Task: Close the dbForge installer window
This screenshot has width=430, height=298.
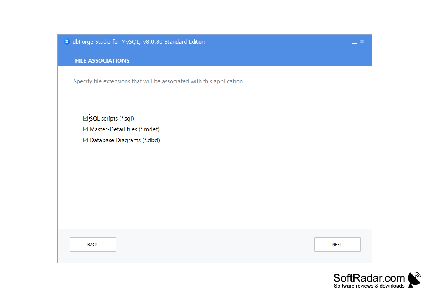Action: click(362, 41)
